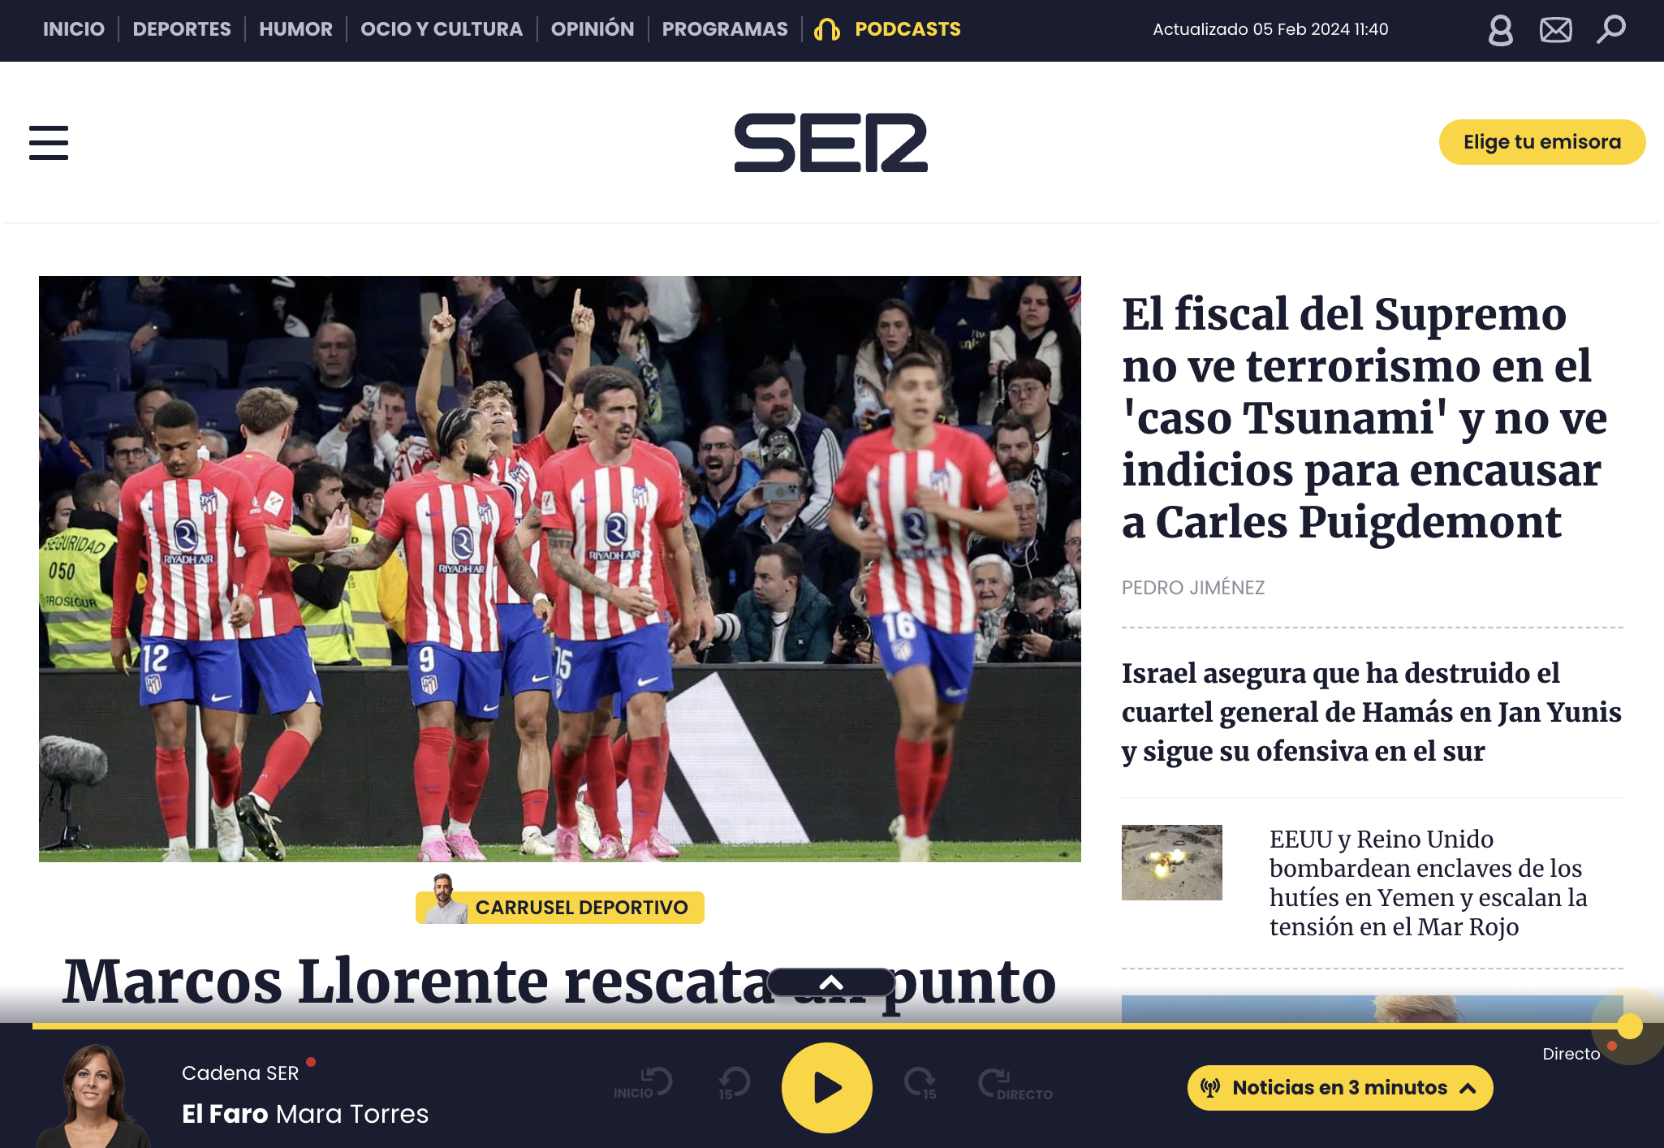Open the HUMOR section
Screen dimensions: 1664x1148
[x=295, y=29]
